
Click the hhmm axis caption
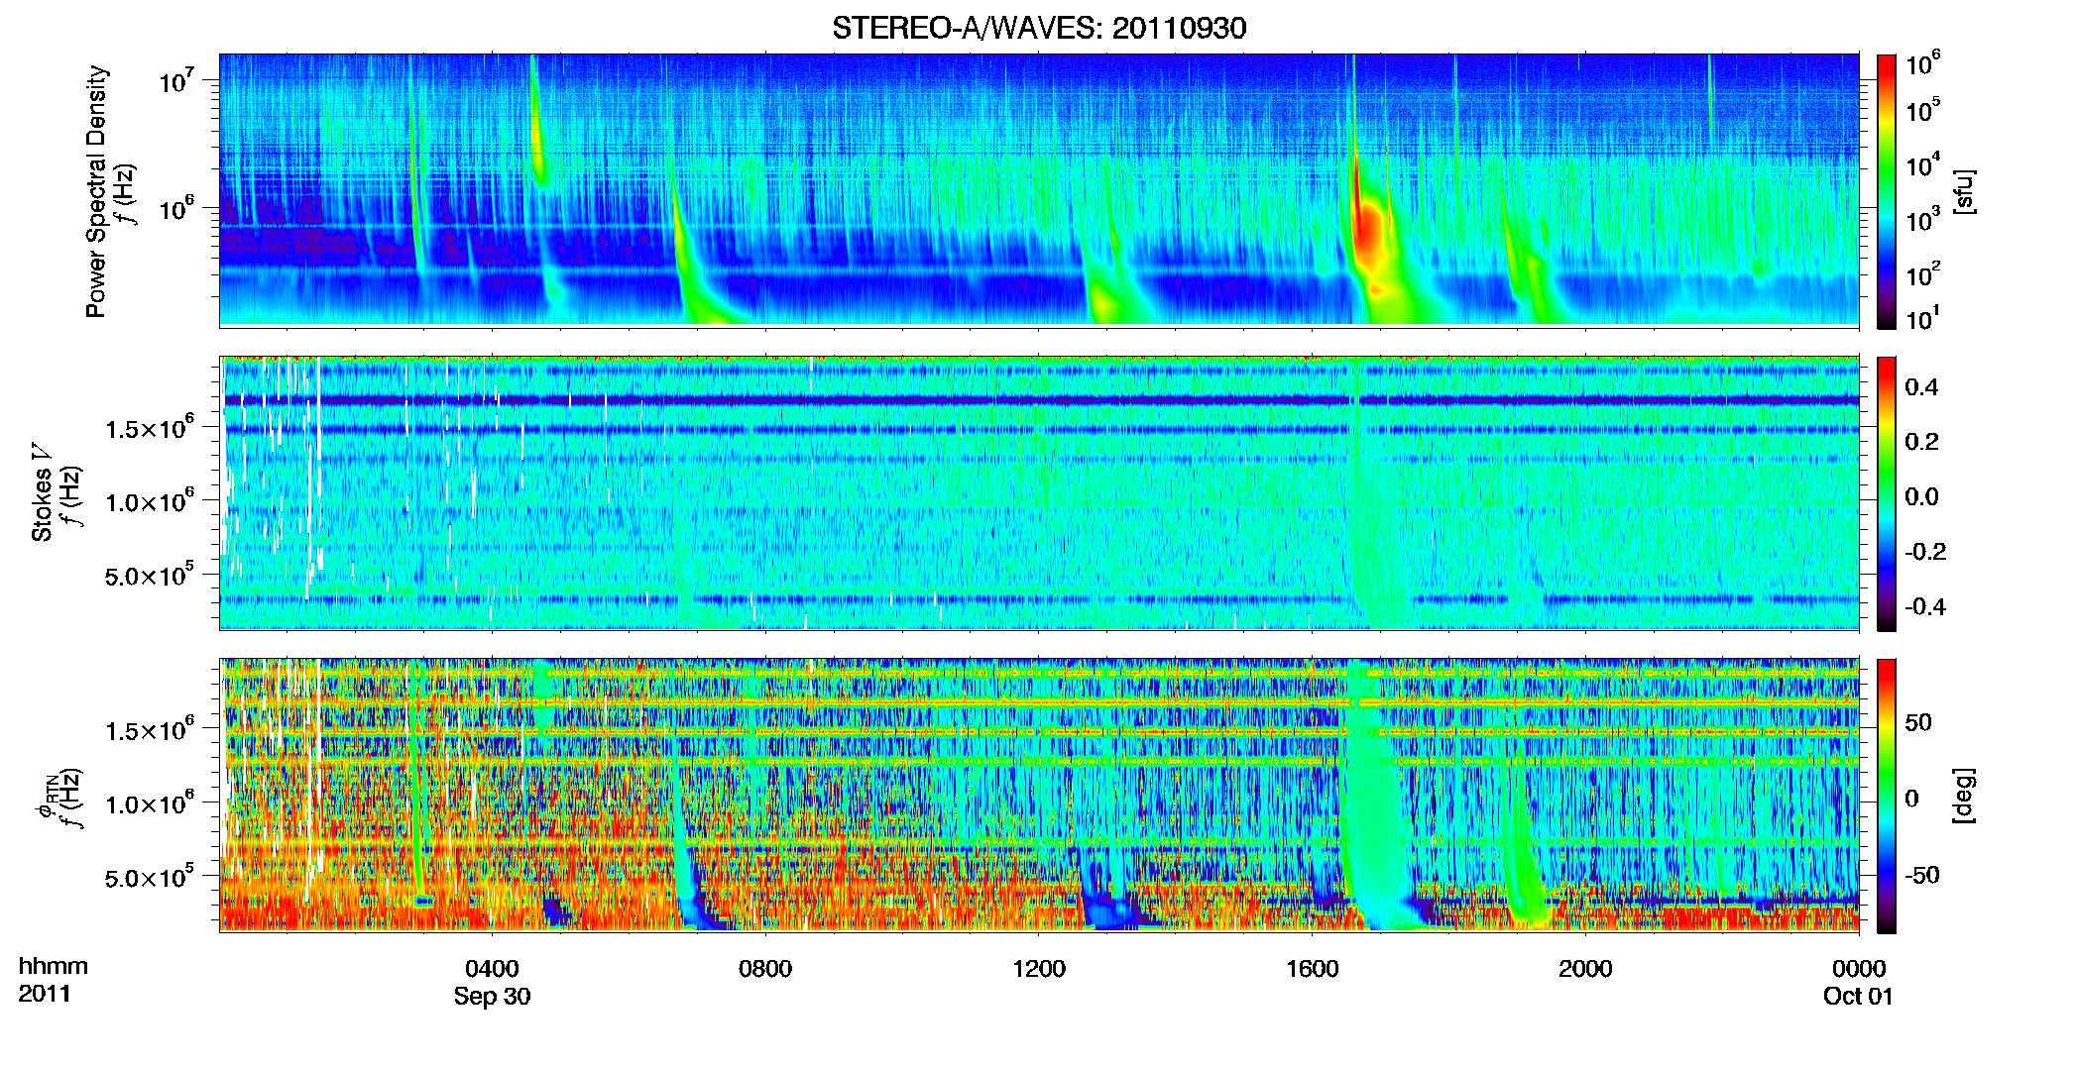(x=54, y=967)
